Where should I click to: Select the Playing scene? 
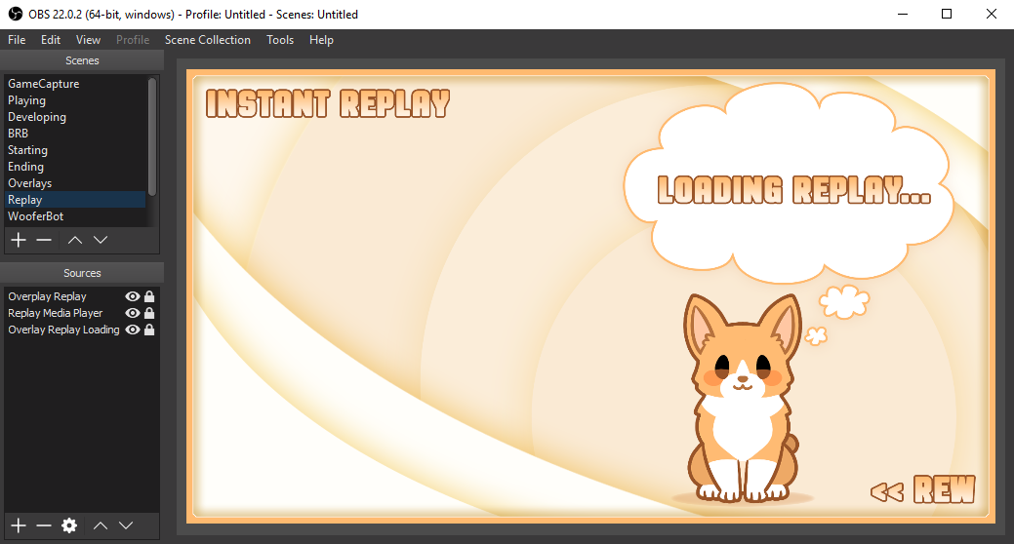tap(76, 100)
